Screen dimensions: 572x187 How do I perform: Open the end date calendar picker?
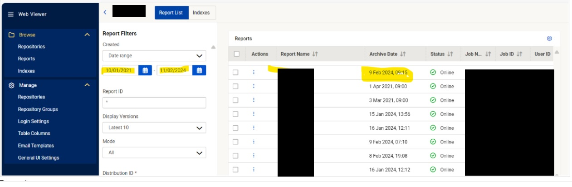tap(200, 70)
